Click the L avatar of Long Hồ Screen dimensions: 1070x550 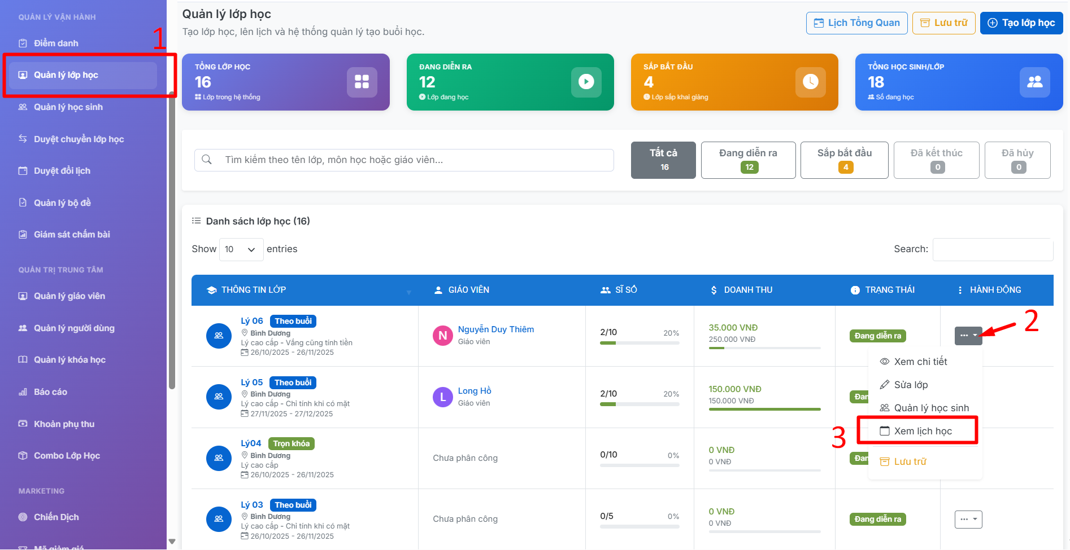tap(442, 397)
